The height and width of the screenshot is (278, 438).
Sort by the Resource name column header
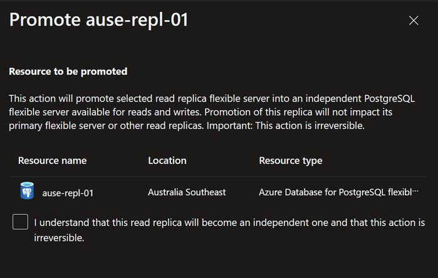[52, 160]
